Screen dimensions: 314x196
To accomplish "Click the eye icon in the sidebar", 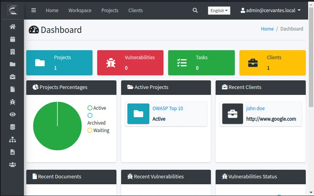I will coord(13,114).
